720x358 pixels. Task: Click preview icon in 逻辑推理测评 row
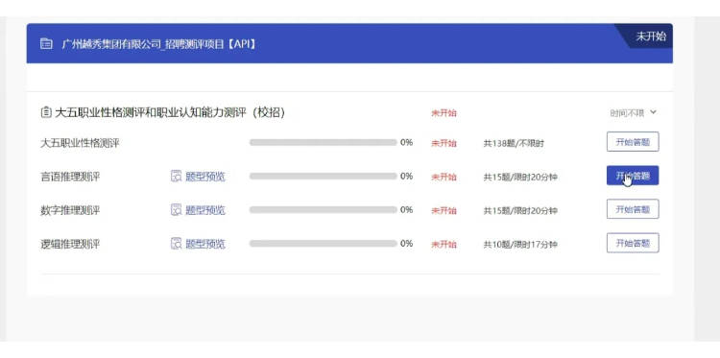point(177,244)
